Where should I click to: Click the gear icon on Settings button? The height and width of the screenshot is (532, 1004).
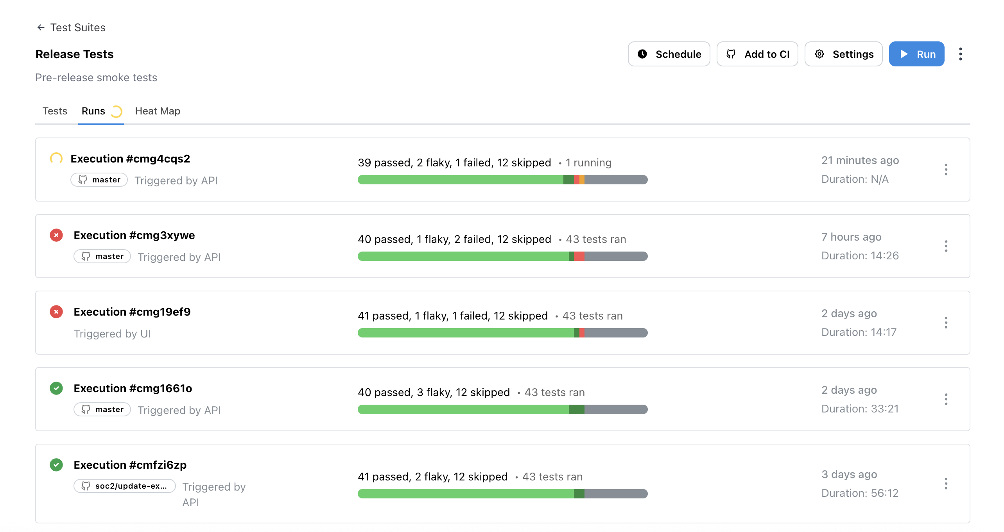pyautogui.click(x=819, y=54)
